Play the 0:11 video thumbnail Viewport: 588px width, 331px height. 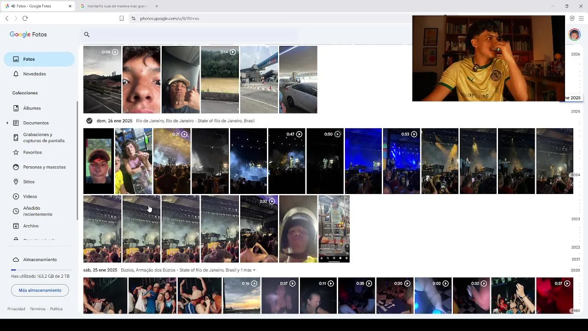coord(318,296)
